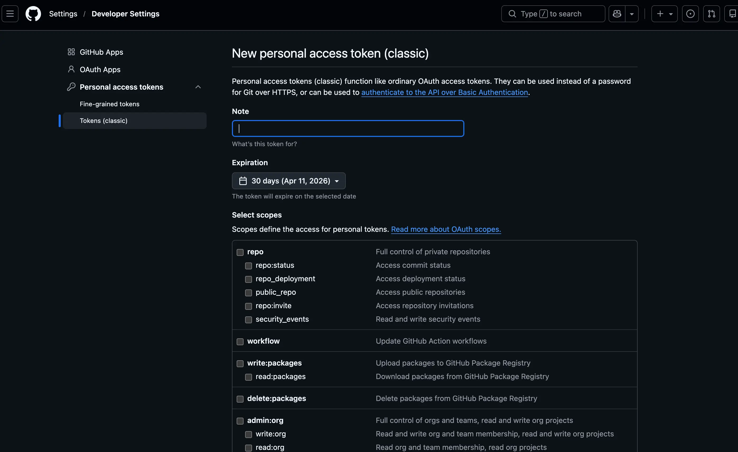Click the GitHub Apps grid icon
This screenshot has width=738, height=452.
pyautogui.click(x=71, y=52)
